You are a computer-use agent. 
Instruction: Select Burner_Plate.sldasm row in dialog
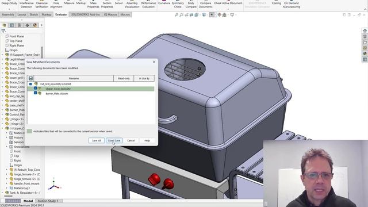coord(91,93)
